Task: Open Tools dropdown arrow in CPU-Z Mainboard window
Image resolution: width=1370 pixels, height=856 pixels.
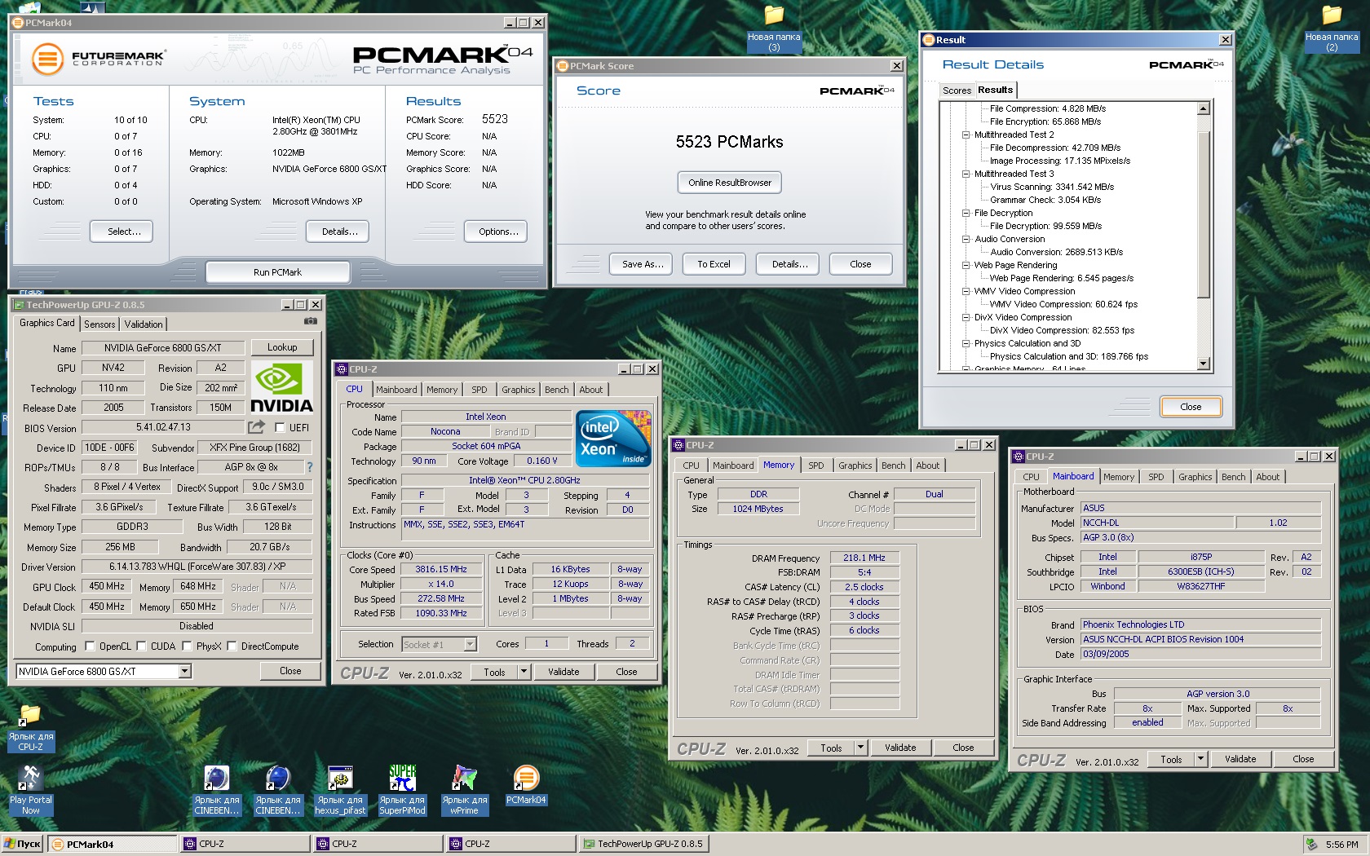Action: (1200, 758)
